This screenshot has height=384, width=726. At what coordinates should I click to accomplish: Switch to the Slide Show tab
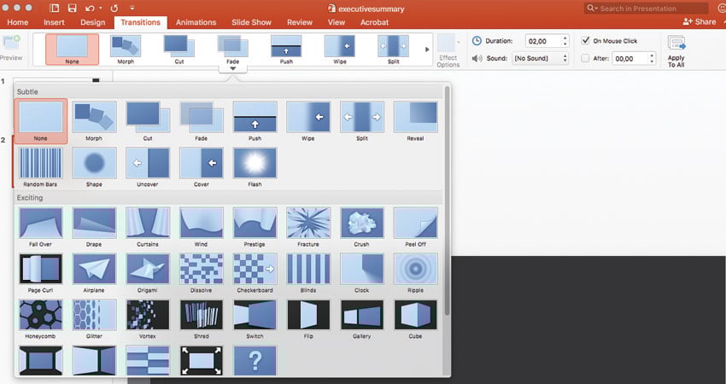pyautogui.click(x=251, y=22)
